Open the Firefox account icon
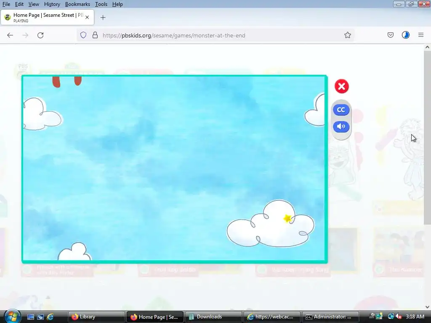The width and height of the screenshot is (431, 323). pos(406,35)
